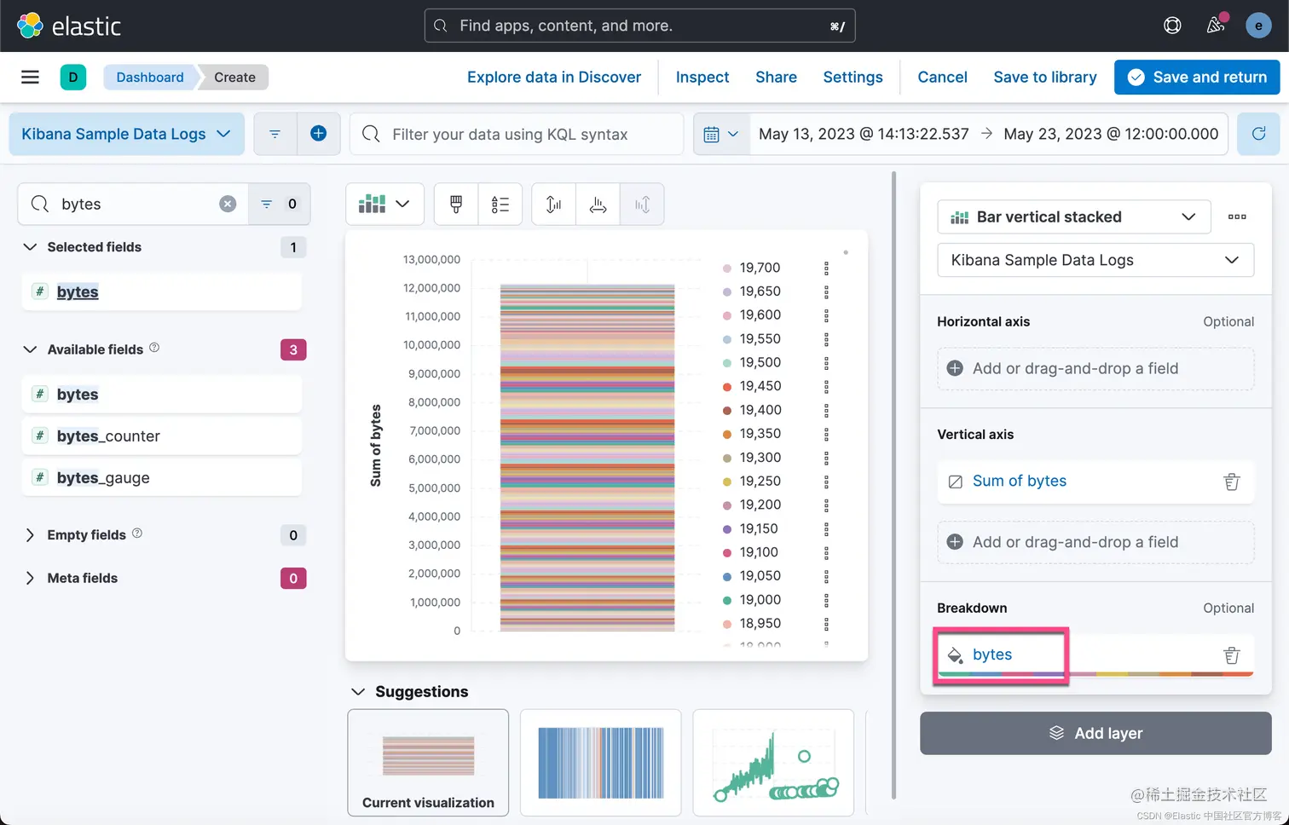The height and width of the screenshot is (825, 1289).
Task: Open the Bar vertical stacked dropdown
Action: [x=1073, y=217]
